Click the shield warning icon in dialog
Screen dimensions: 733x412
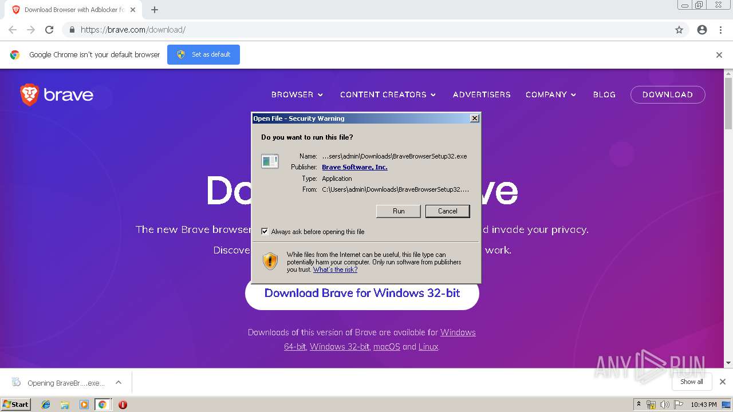coord(270,262)
